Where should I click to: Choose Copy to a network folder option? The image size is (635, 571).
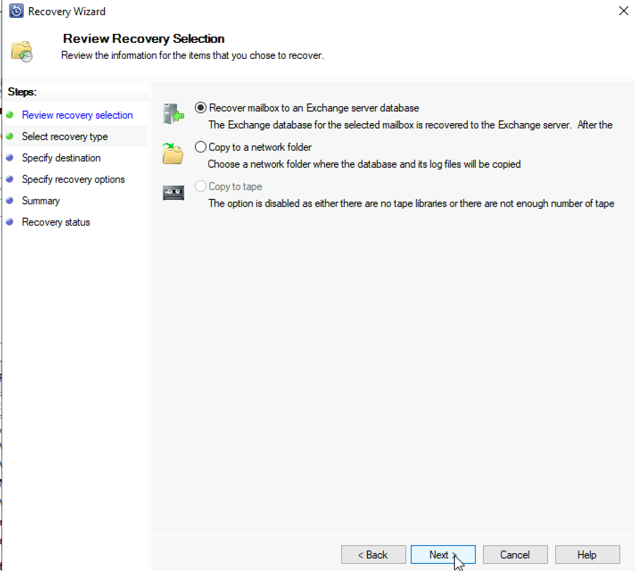(x=201, y=147)
